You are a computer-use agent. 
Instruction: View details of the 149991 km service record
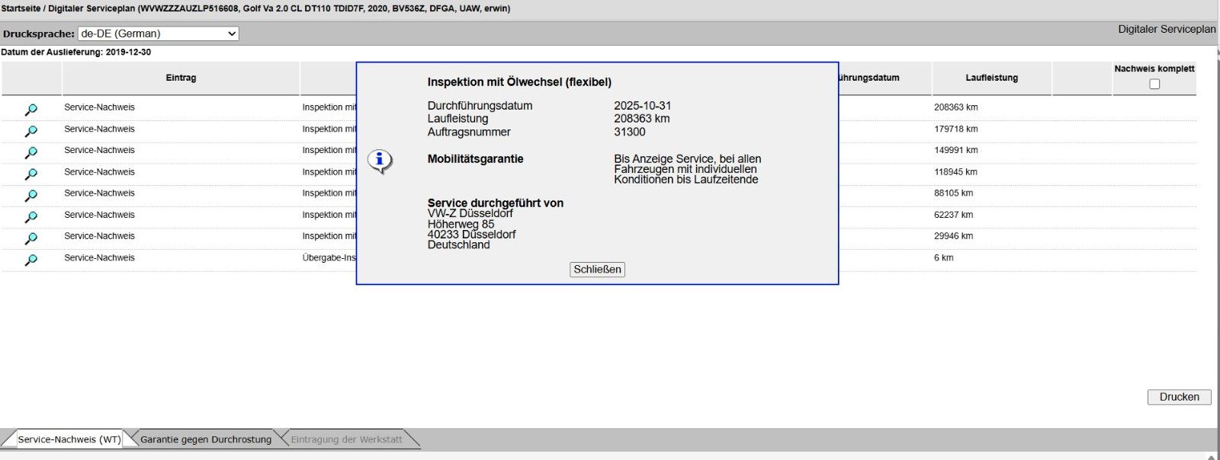pyautogui.click(x=30, y=152)
